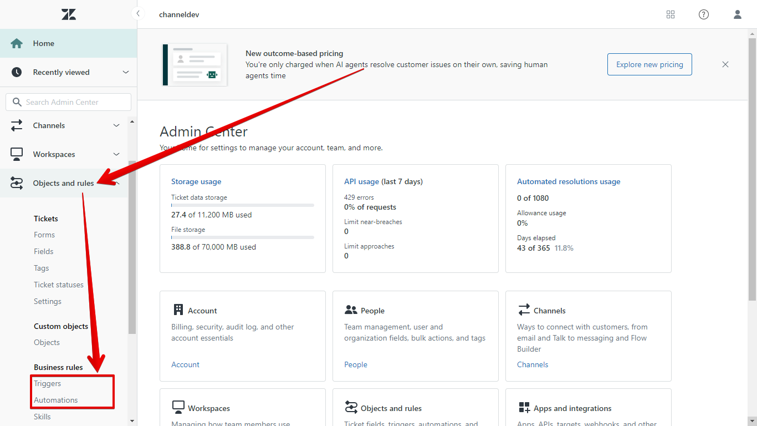Click the search magnifier icon
Image resolution: width=757 pixels, height=426 pixels.
[x=17, y=102]
